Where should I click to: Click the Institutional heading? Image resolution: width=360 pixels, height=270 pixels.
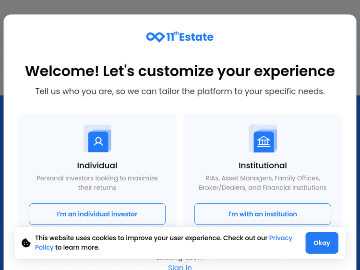pyautogui.click(x=263, y=165)
